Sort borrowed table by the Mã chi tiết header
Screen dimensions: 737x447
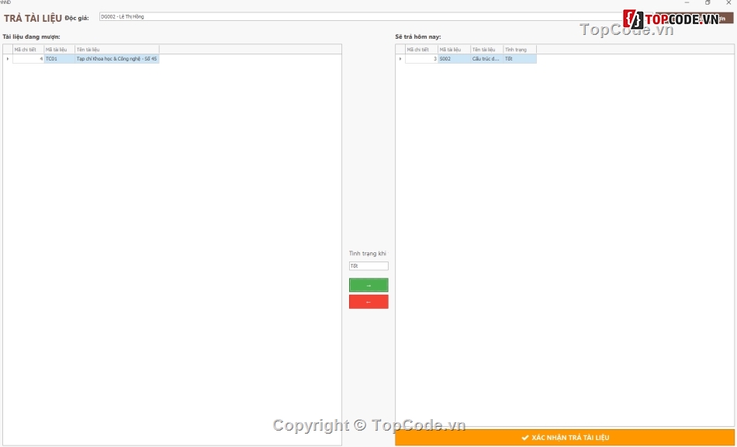[x=28, y=50]
